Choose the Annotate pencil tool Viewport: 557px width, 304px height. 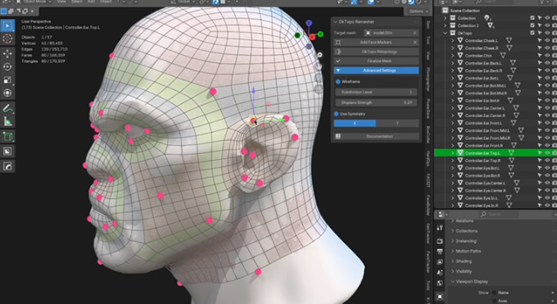pos(7,108)
